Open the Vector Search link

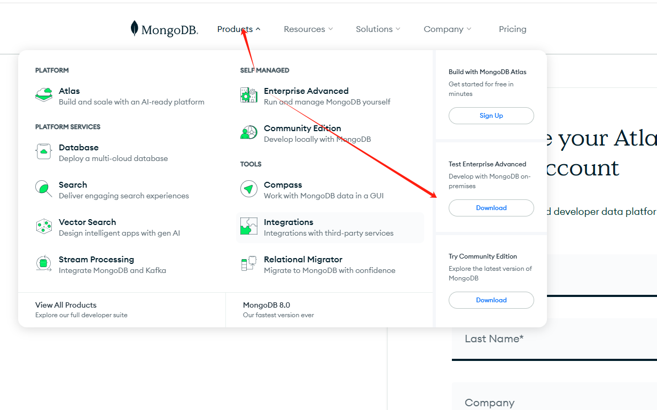click(x=87, y=222)
